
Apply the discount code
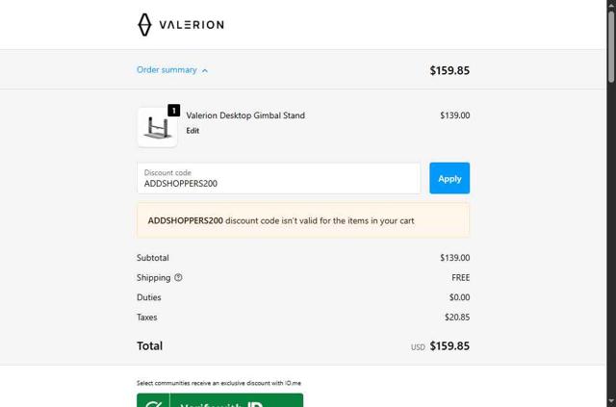point(449,178)
